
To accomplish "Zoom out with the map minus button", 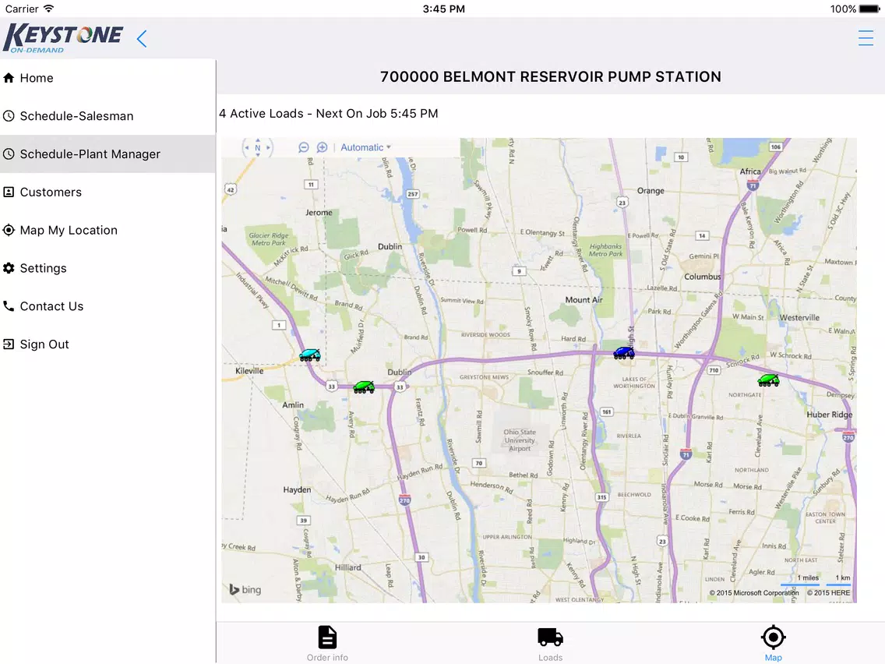I will (x=304, y=147).
